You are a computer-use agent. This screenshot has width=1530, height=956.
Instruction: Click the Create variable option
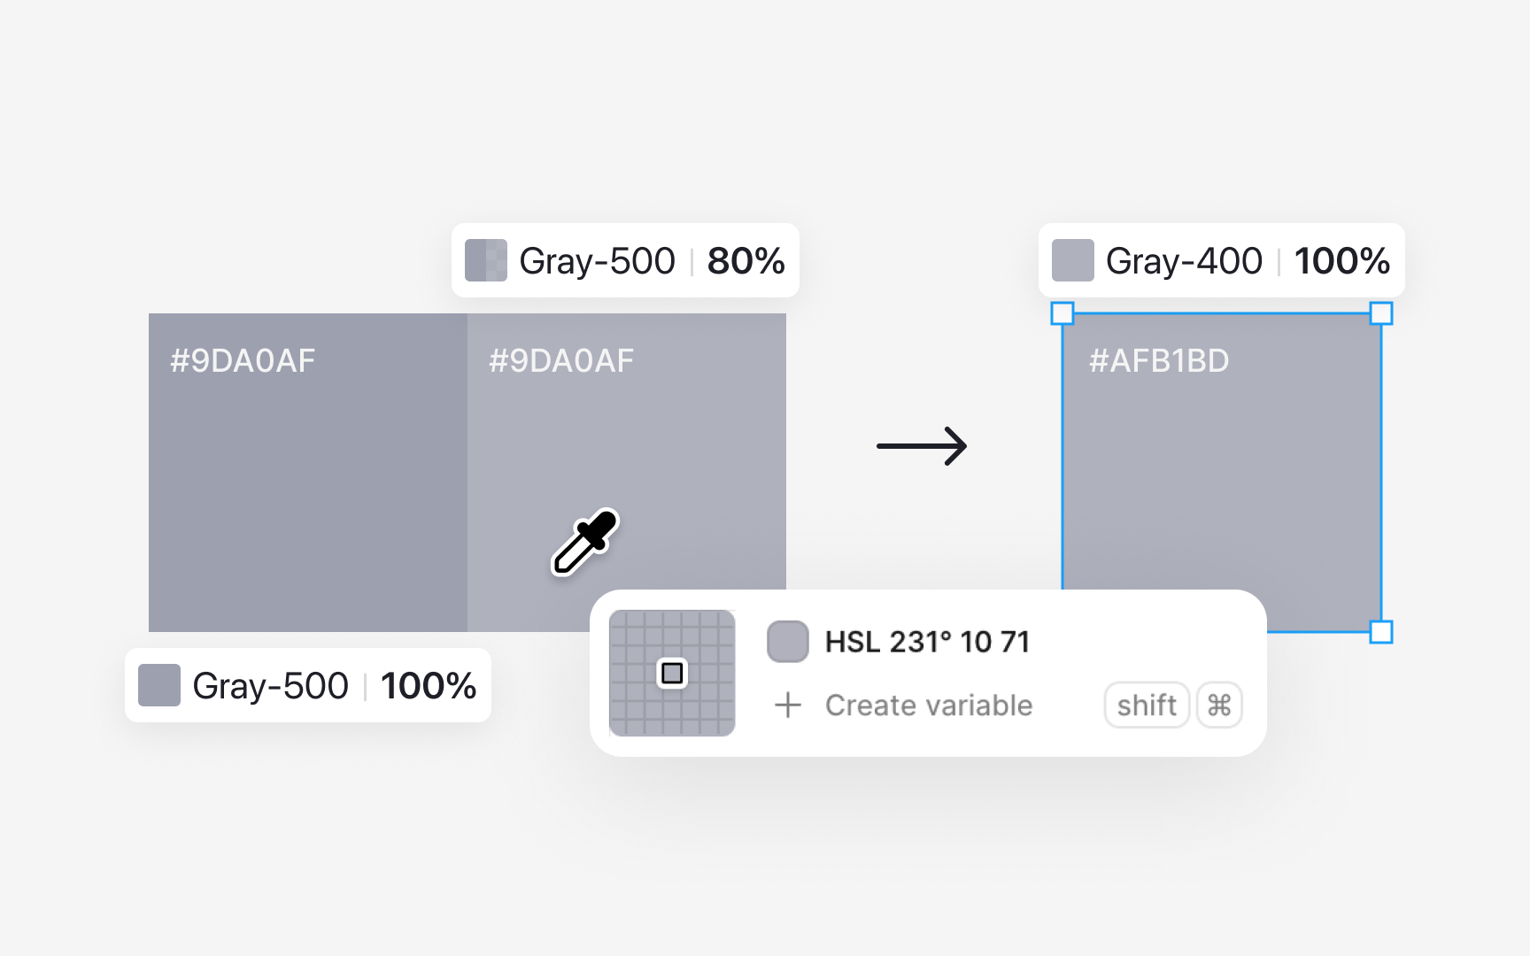(928, 705)
